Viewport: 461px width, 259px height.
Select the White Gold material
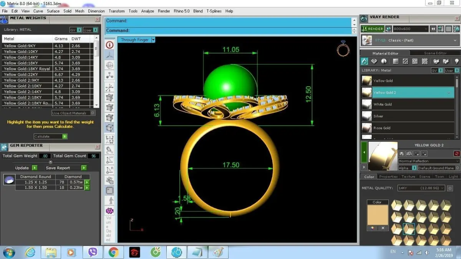408,104
